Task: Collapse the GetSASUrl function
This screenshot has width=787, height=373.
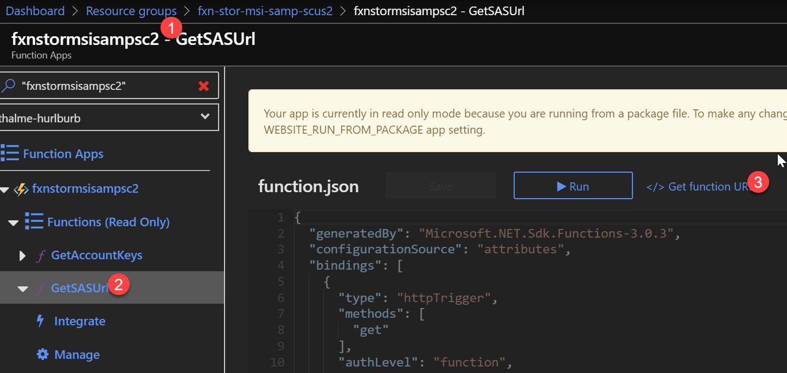Action: pyautogui.click(x=23, y=289)
